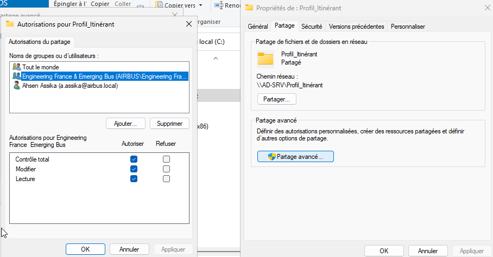Open Partage avancé... settings

(x=295, y=157)
